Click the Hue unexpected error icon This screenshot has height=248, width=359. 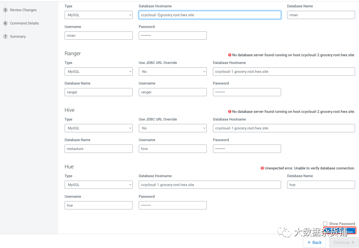[x=262, y=168]
